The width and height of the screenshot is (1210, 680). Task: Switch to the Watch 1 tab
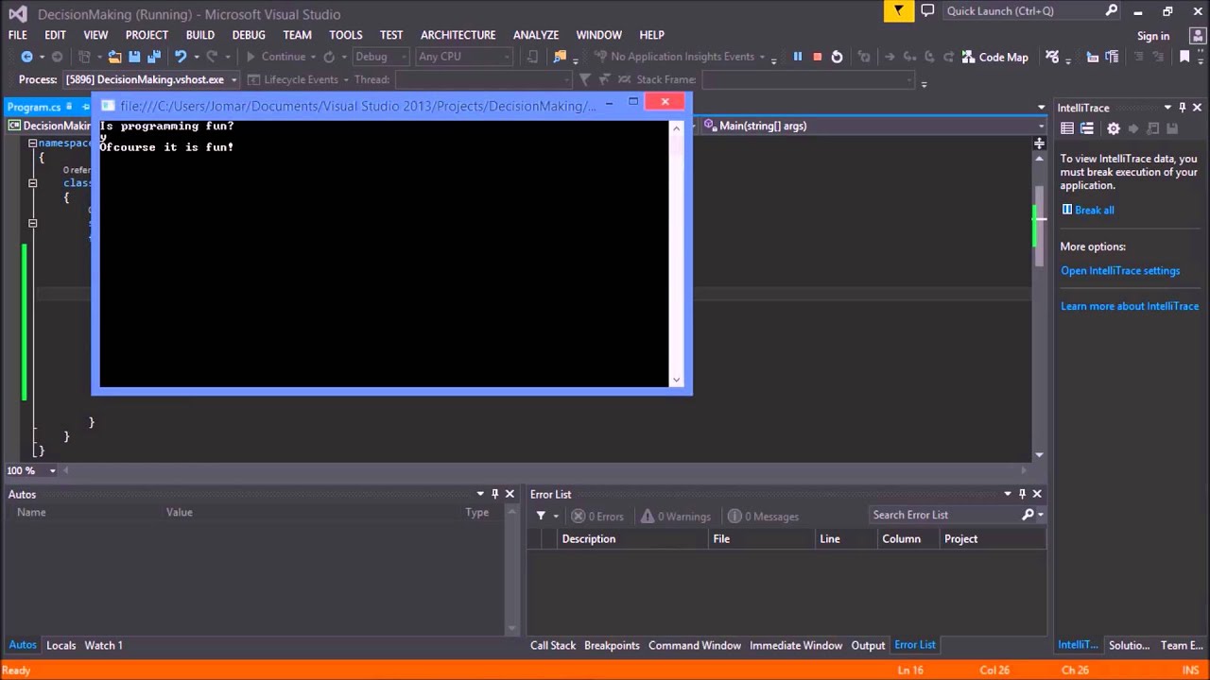coord(103,645)
